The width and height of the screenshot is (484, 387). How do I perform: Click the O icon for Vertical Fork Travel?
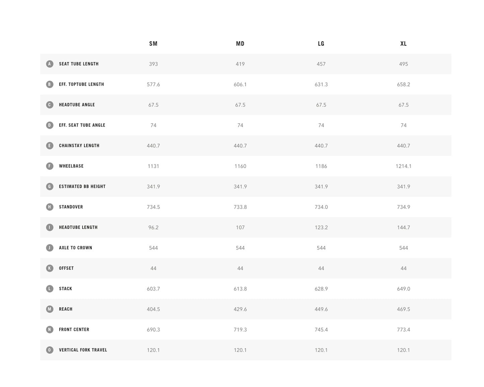50,350
